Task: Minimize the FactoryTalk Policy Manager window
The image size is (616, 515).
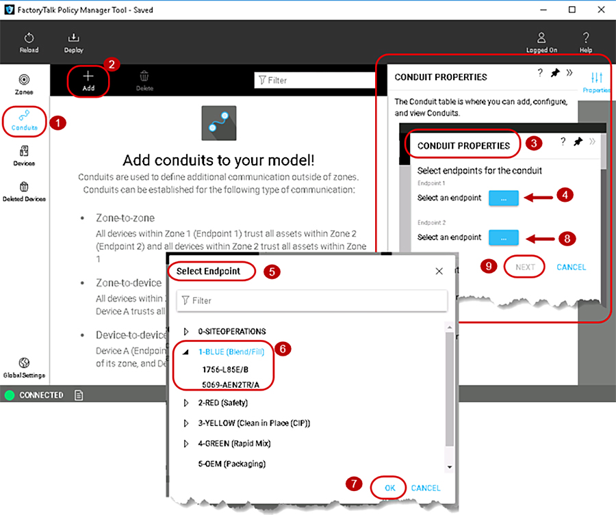Action: 543,10
